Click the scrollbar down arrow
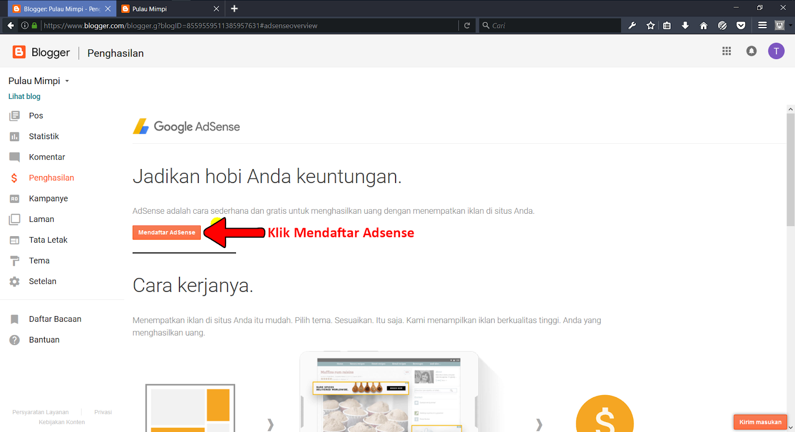Viewport: 795px width, 432px height. [791, 428]
